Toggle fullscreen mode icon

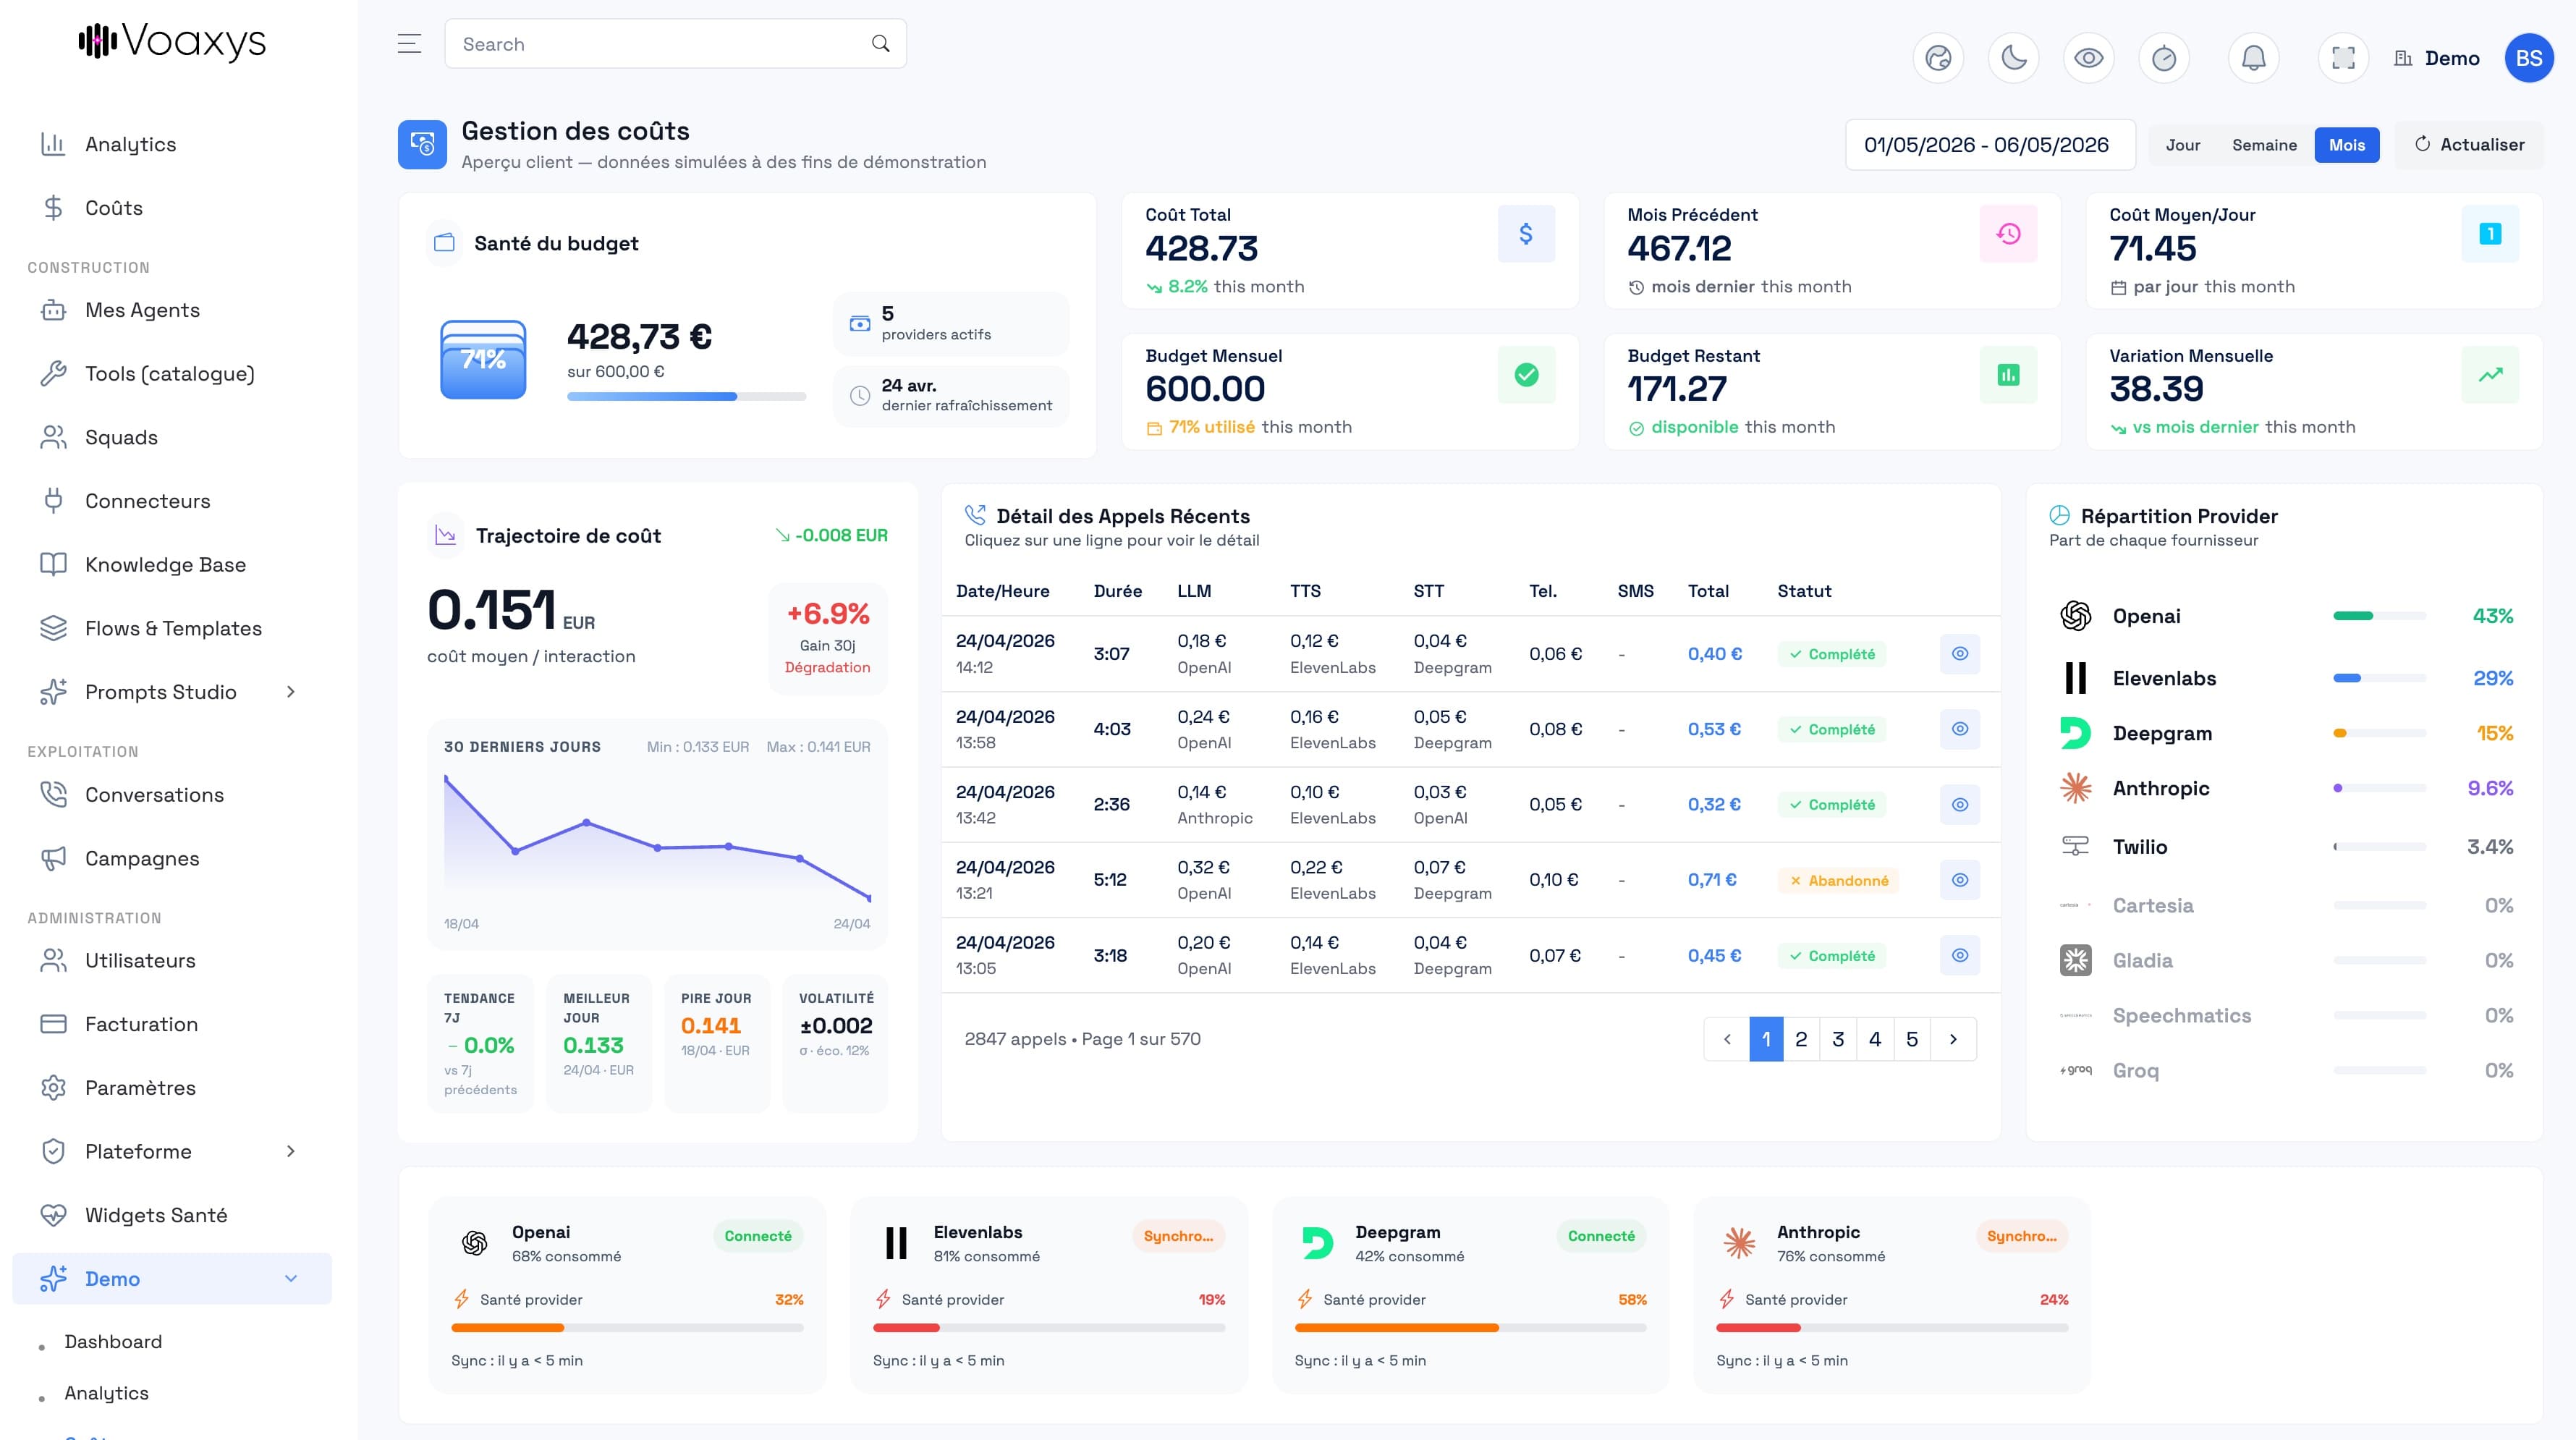[2343, 58]
